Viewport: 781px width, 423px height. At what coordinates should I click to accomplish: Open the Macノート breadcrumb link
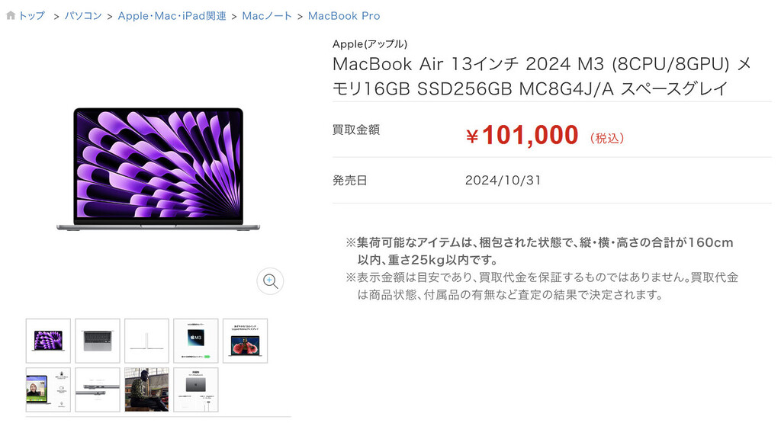click(x=267, y=16)
